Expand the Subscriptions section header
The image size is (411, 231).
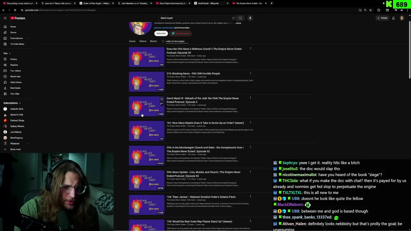[x=12, y=103]
